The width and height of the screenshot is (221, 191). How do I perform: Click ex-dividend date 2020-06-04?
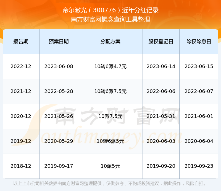(x=199, y=141)
